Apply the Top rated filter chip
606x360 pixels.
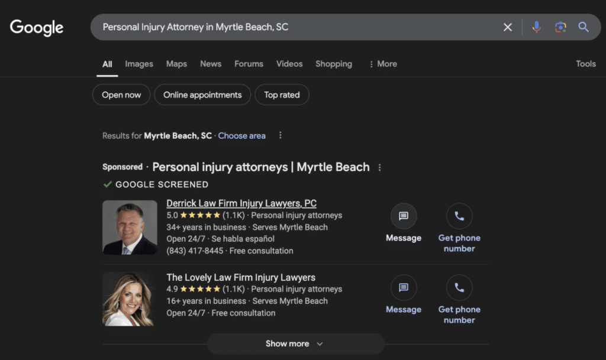click(x=282, y=95)
